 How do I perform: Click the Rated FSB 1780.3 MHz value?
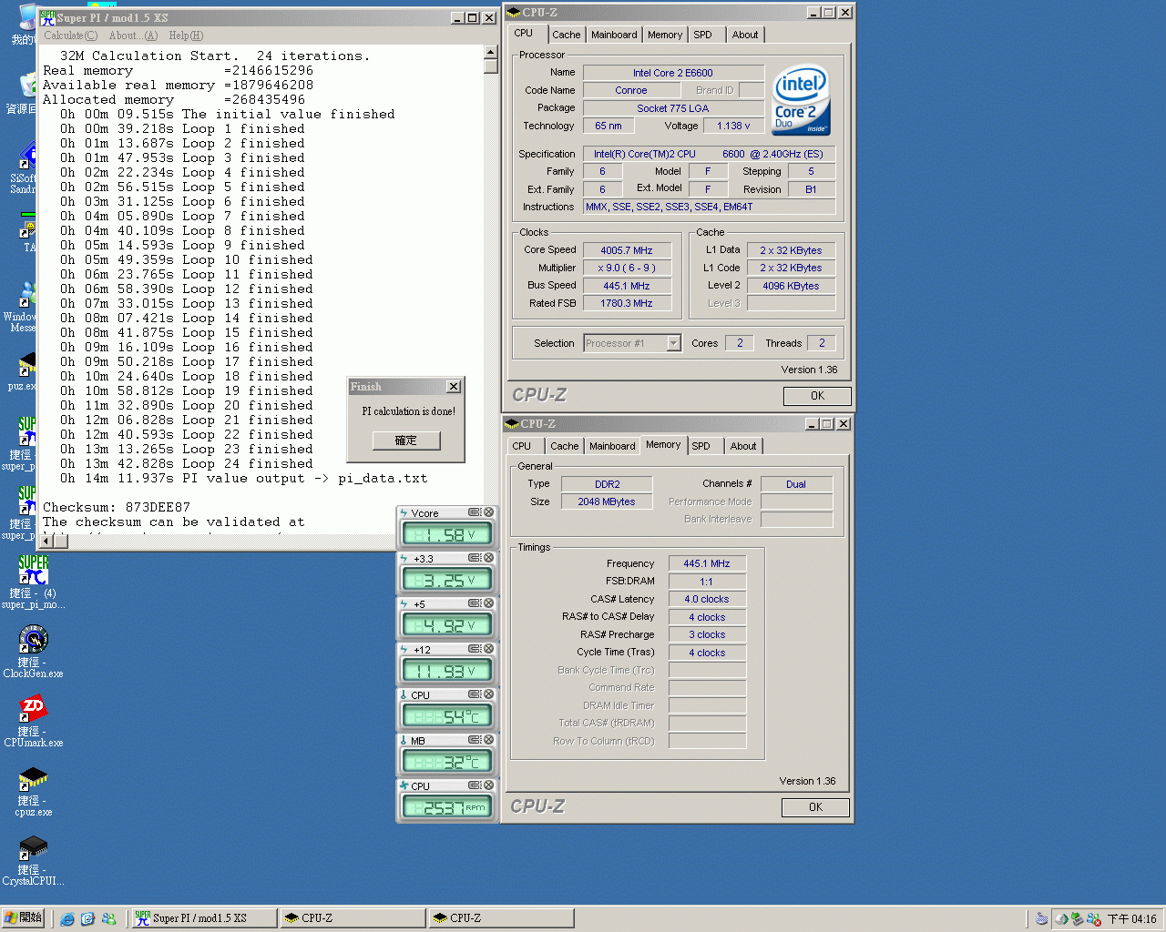pyautogui.click(x=627, y=303)
